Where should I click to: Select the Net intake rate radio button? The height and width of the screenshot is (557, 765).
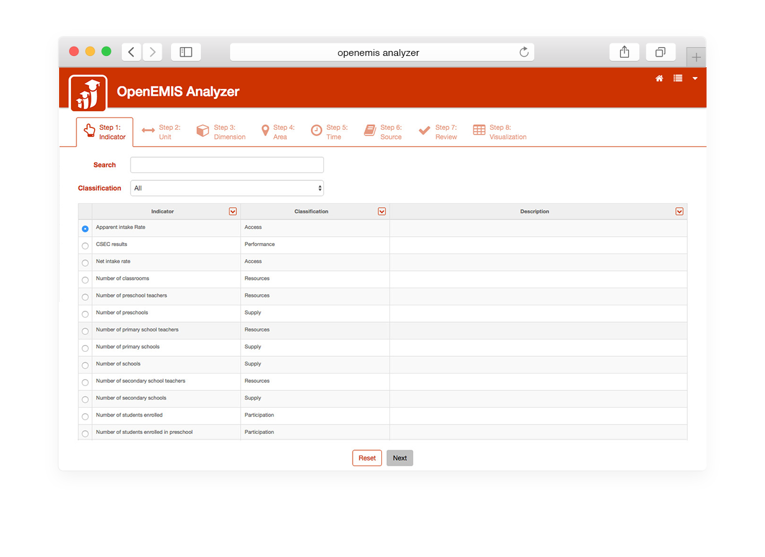coord(85,263)
